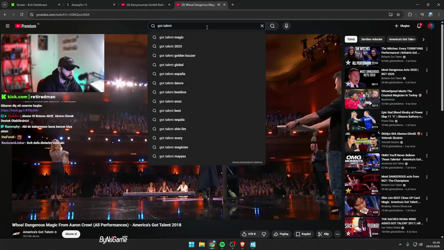Screen dimensions: 444x250
Task: Open options menu for Shin Lim BEST Close UP
Action: click(427, 199)
